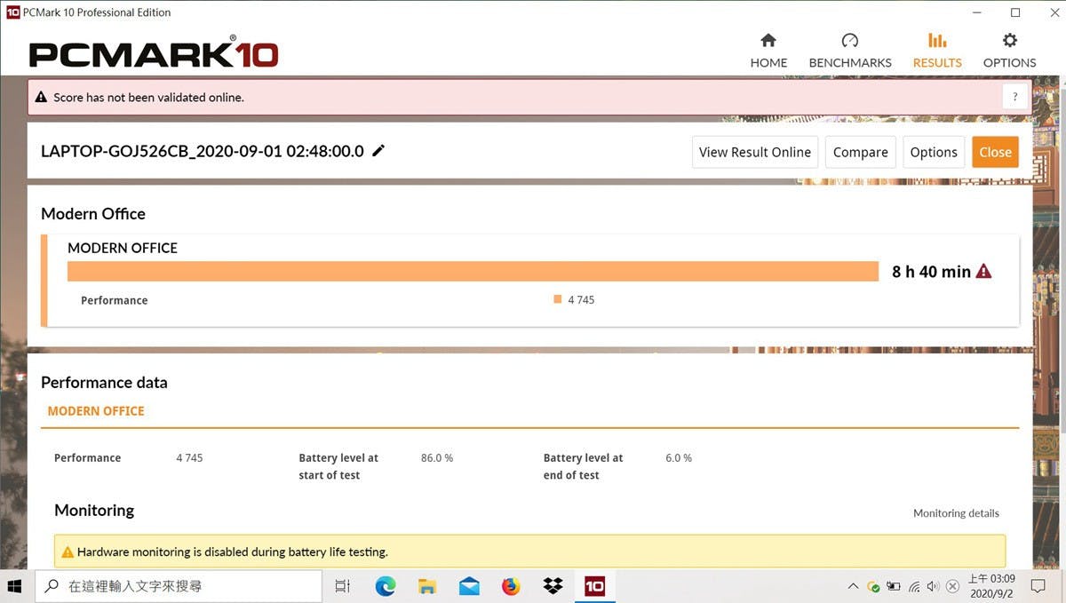Click the 86.0 % battery start value
Viewport: 1066px width, 603px height.
pos(437,458)
